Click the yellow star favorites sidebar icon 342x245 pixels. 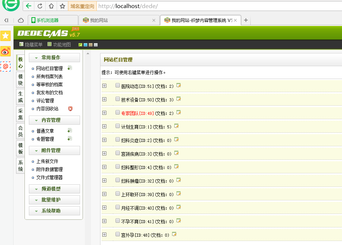(5, 35)
